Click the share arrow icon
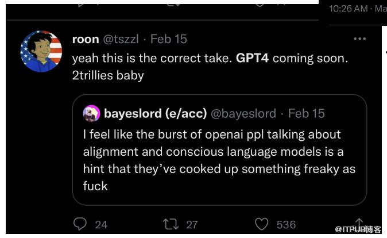Screen dimensions: 387x238 point(359,224)
